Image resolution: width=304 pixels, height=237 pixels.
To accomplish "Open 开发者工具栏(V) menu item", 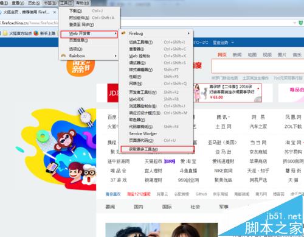I will click(x=156, y=92).
